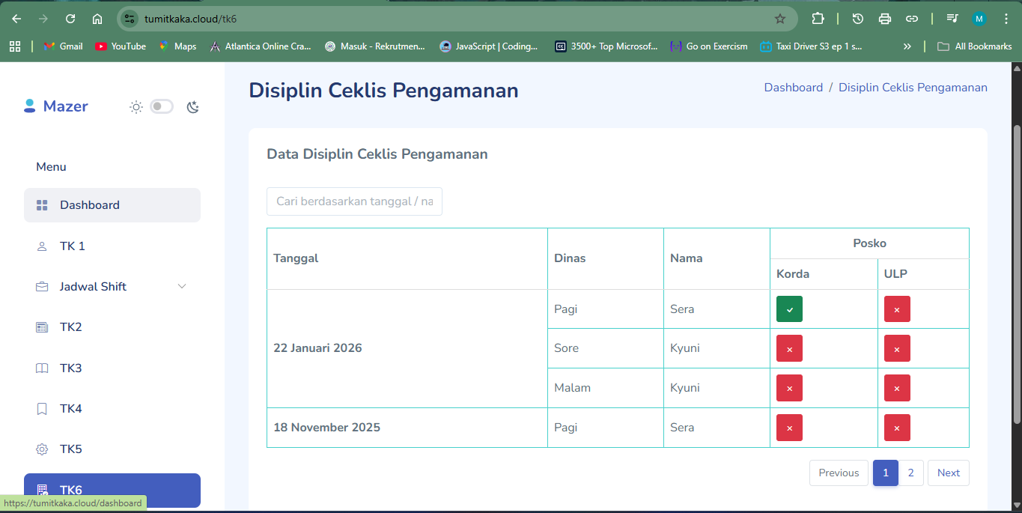
Task: Click the page vertical scrollbar
Action: click(1016, 270)
